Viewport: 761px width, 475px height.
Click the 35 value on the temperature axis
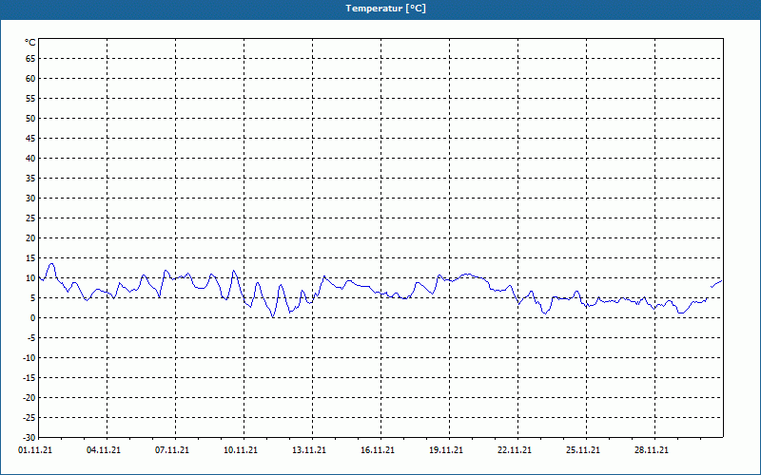pos(30,179)
